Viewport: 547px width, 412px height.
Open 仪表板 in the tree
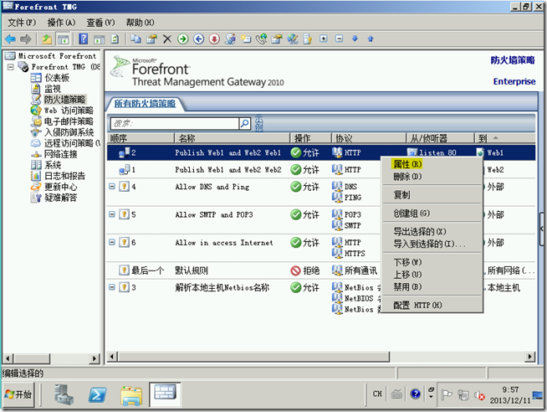(57, 78)
